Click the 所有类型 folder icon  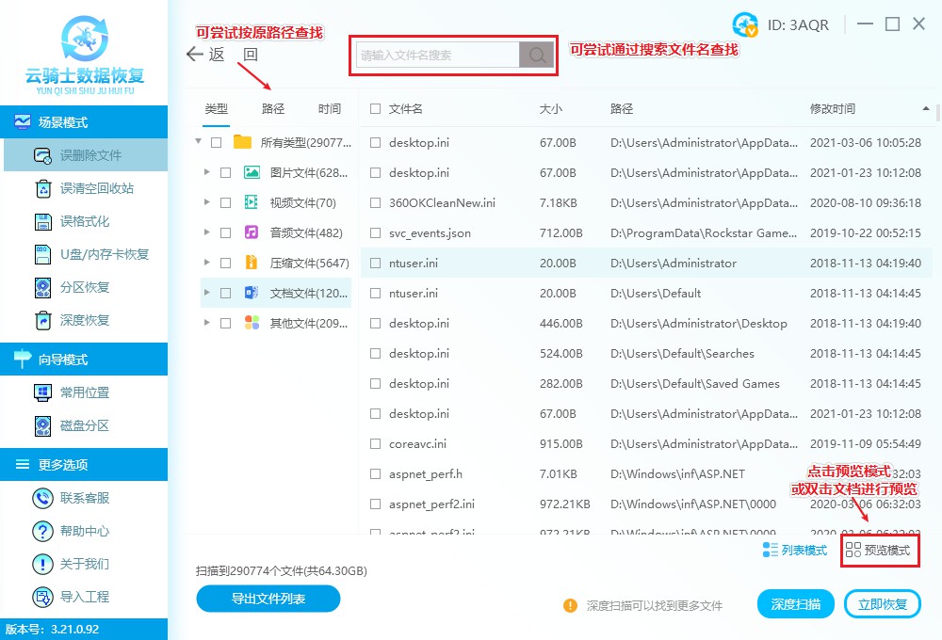point(242,142)
